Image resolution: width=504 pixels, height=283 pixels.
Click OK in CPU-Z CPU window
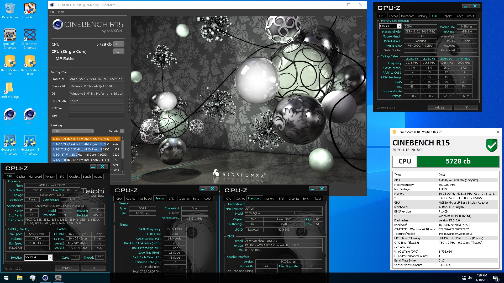tap(93, 268)
